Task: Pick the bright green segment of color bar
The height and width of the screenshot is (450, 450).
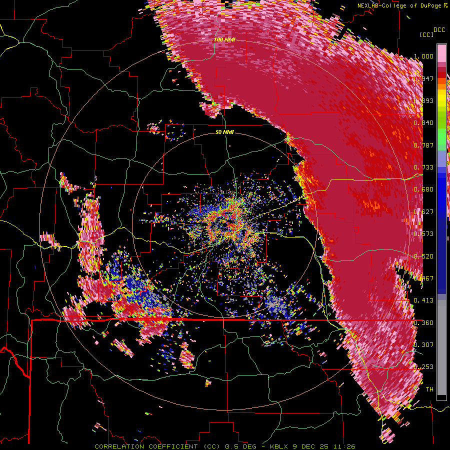Action: [x=441, y=136]
